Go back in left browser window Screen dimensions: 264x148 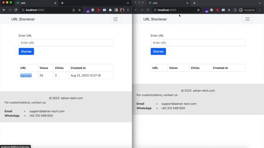(4, 10)
